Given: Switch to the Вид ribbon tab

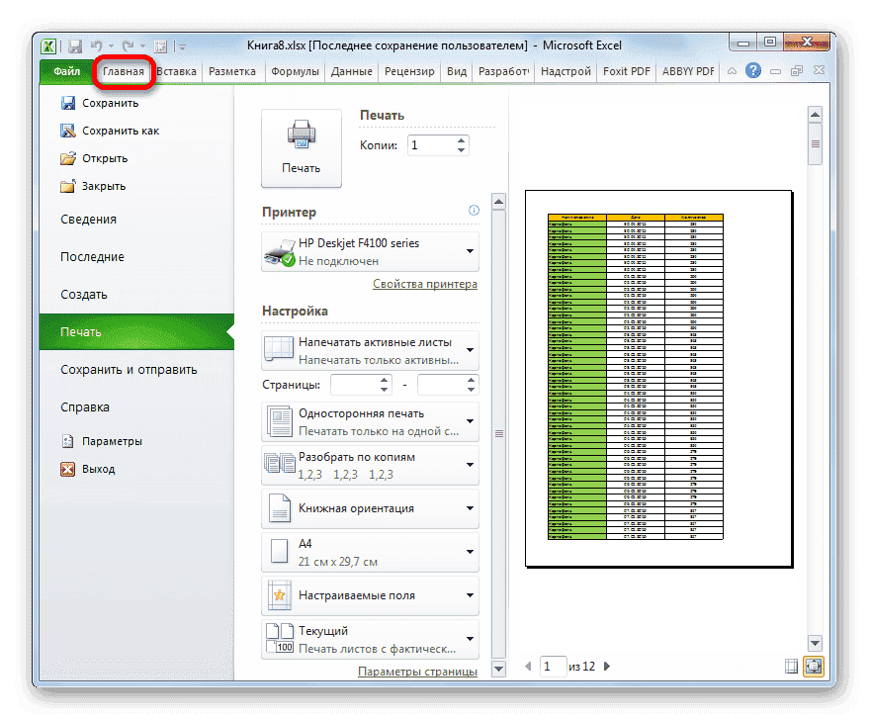Looking at the screenshot, I should (x=456, y=71).
